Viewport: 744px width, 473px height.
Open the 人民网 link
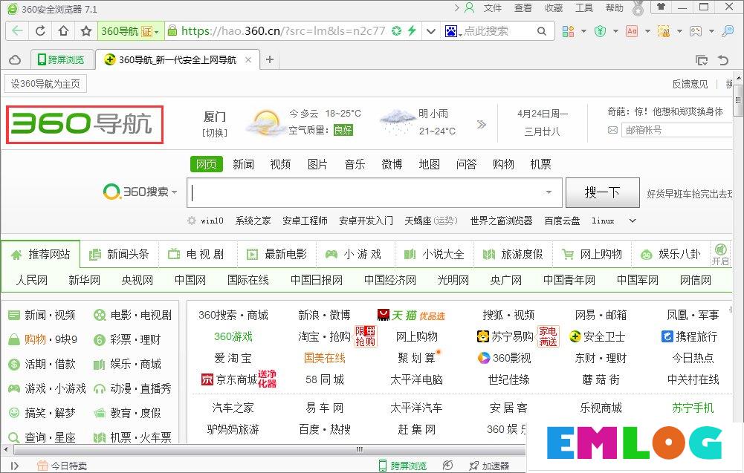click(x=32, y=280)
